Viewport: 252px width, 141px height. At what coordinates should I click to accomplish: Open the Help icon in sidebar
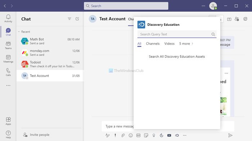(8, 135)
